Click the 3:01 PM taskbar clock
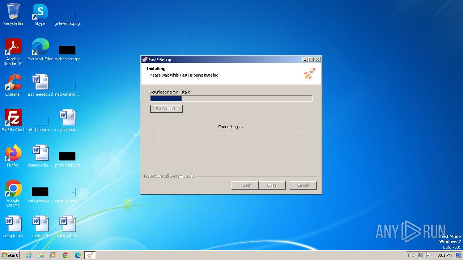 click(x=445, y=255)
